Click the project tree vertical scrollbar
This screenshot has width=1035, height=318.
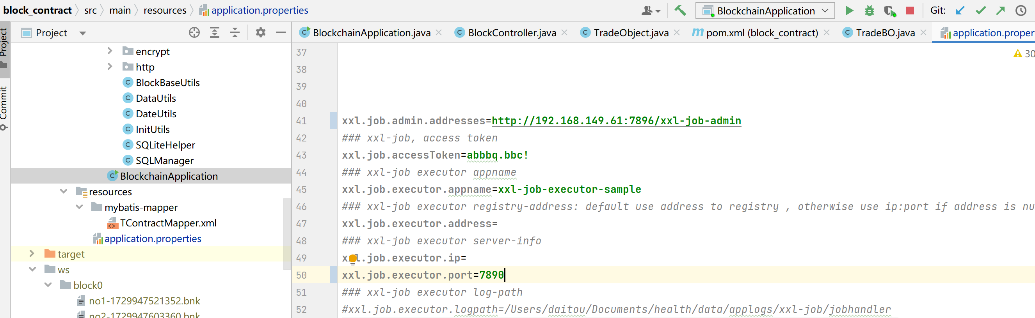287,234
